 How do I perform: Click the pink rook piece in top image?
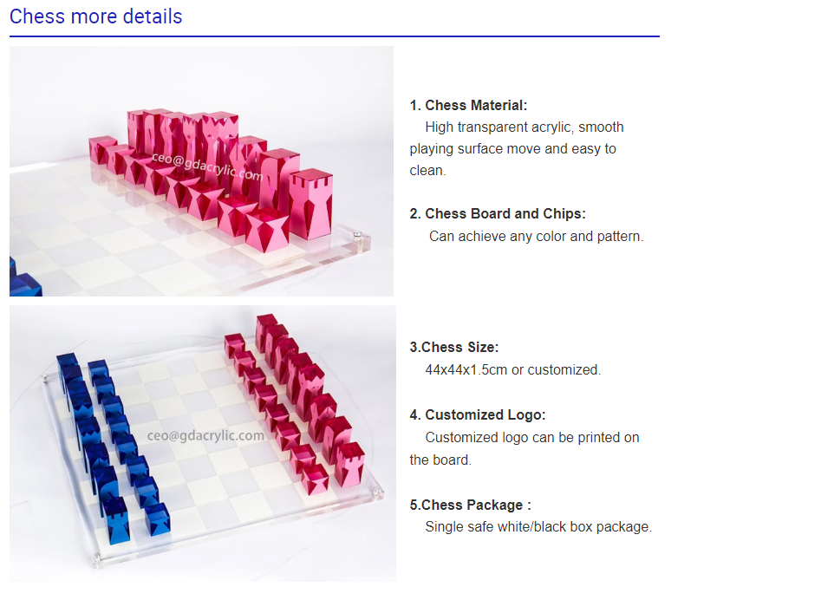pyautogui.click(x=311, y=205)
